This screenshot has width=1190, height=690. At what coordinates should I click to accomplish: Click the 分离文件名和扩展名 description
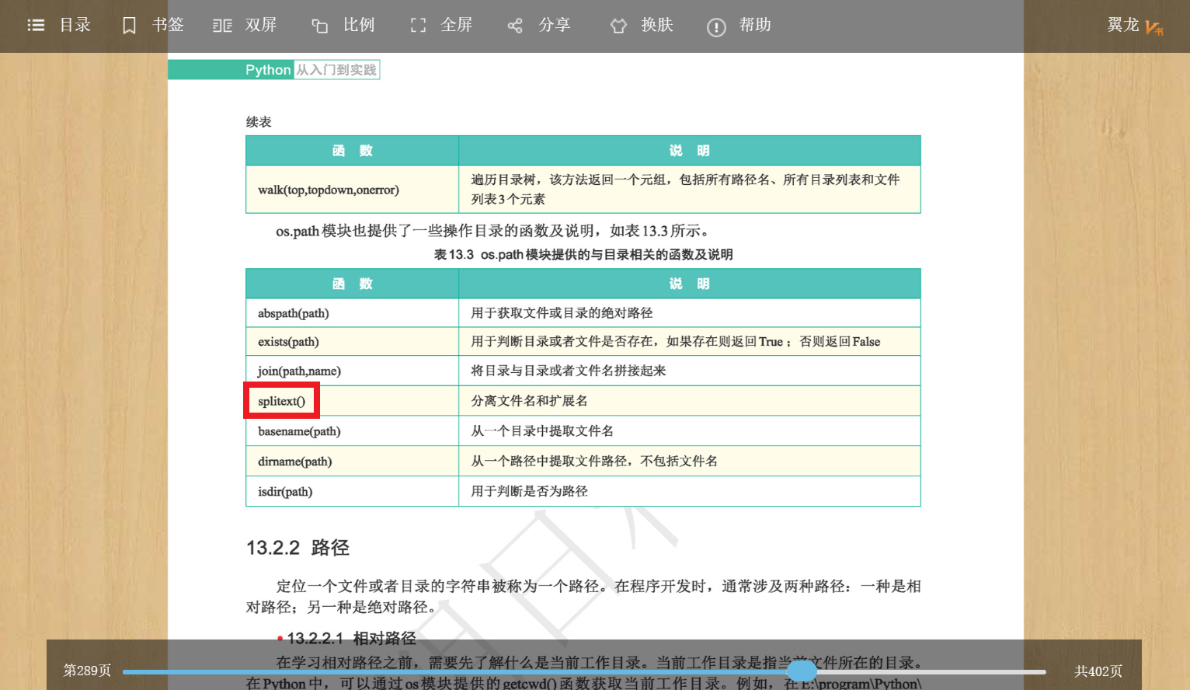point(529,401)
